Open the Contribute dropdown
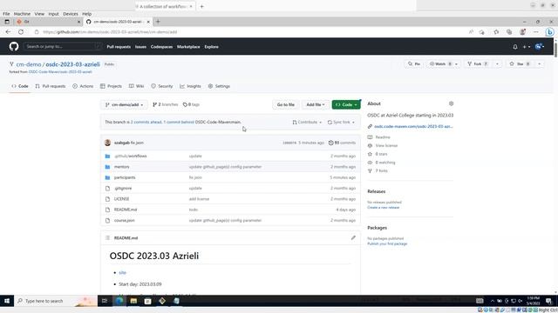 [x=307, y=122]
